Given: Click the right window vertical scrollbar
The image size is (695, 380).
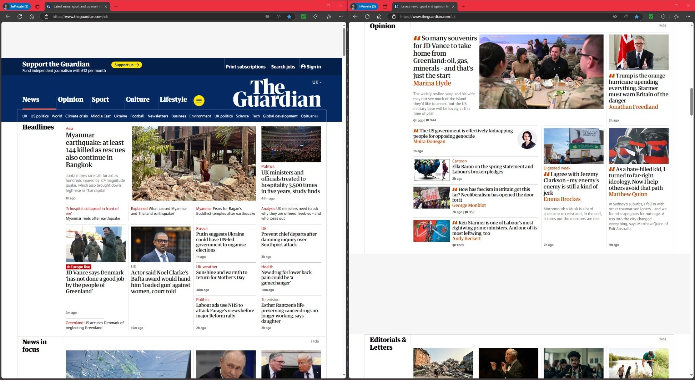Looking at the screenshot, I should click(691, 102).
